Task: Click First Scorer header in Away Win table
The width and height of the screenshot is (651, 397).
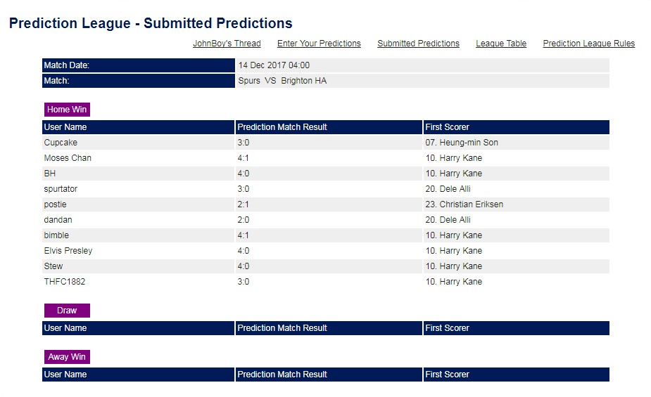Action: click(x=517, y=375)
